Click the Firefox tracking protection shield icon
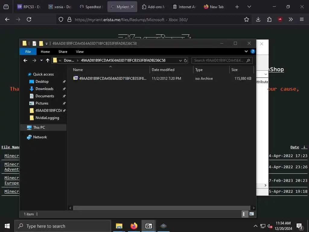 [61, 19]
